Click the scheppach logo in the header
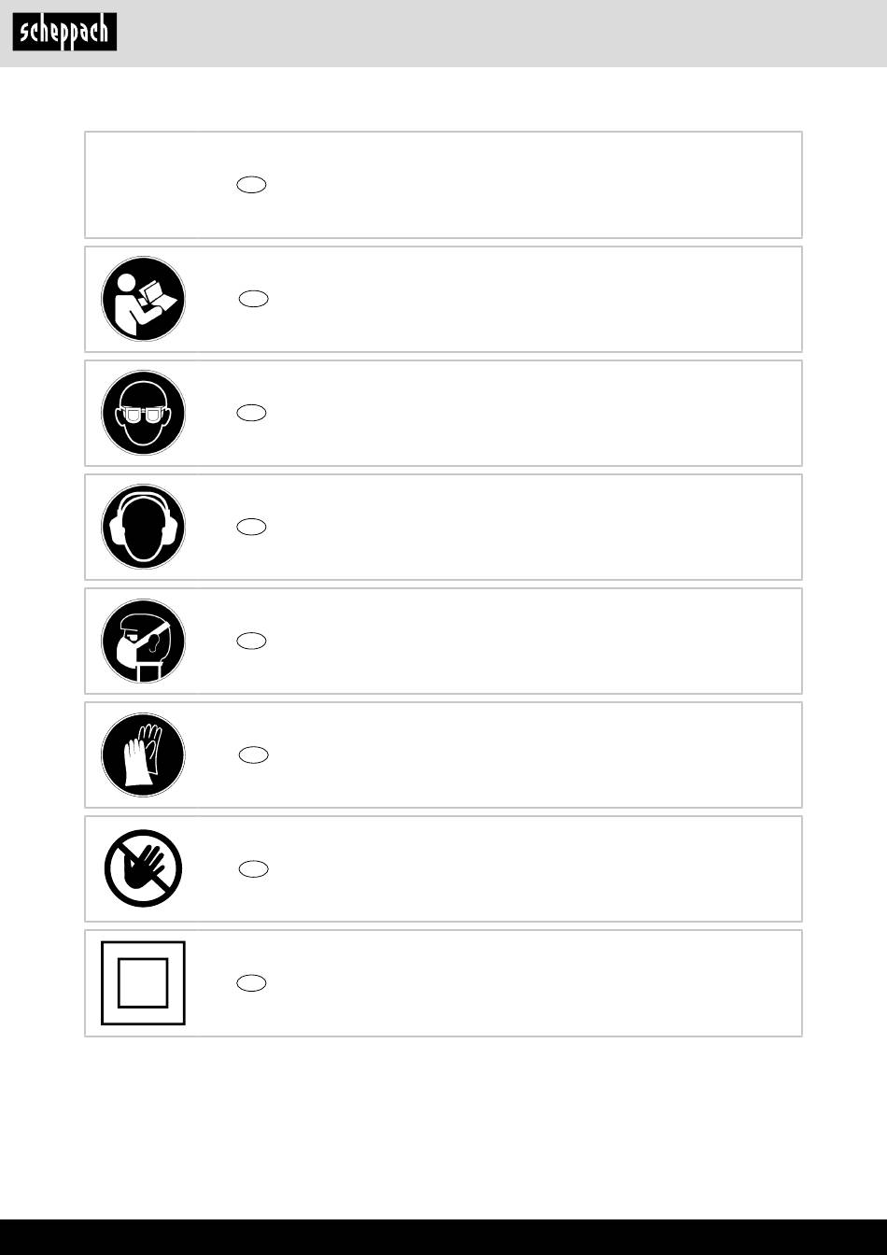 click(64, 34)
